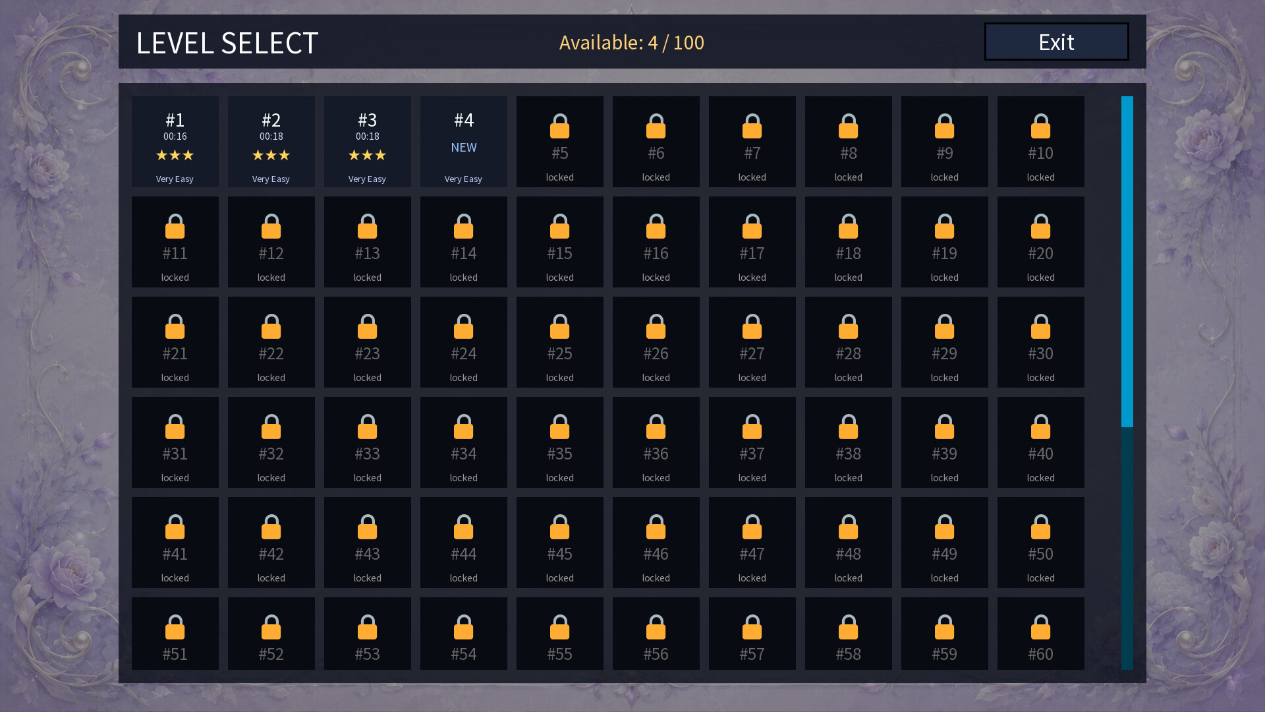This screenshot has width=1265, height=712.
Task: Click the NEW badge on level #4
Action: tap(464, 148)
